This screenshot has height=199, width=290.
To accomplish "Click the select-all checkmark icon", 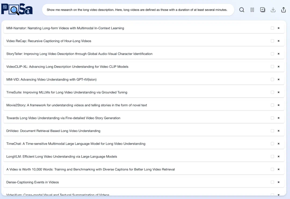I will pyautogui.click(x=263, y=10).
